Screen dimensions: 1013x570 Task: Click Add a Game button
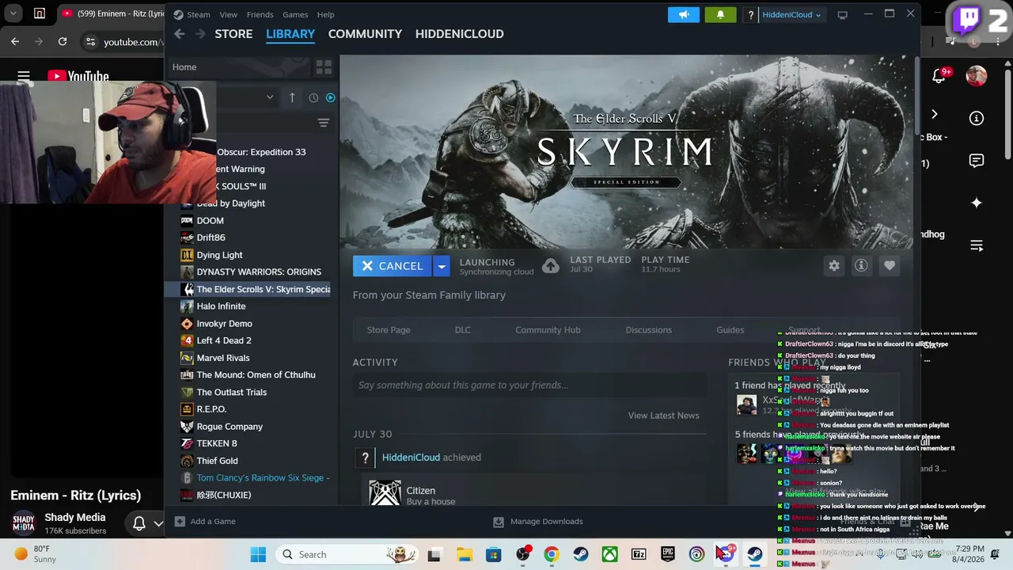205,522
